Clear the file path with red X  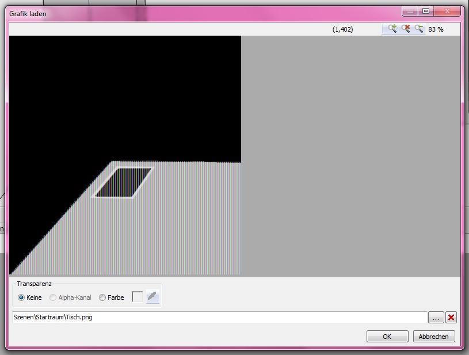[x=451, y=318]
